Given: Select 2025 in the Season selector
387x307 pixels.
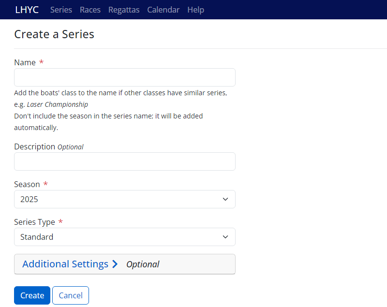Looking at the screenshot, I should [125, 199].
